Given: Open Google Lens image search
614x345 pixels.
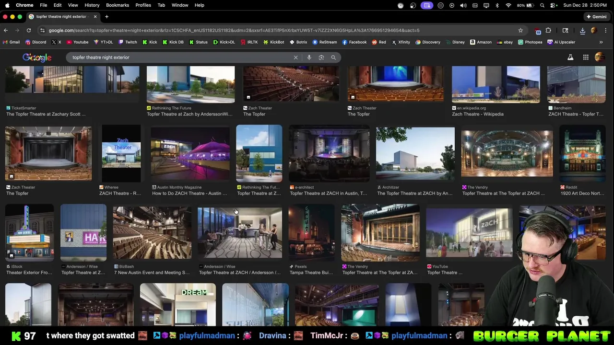Looking at the screenshot, I should click(321, 57).
